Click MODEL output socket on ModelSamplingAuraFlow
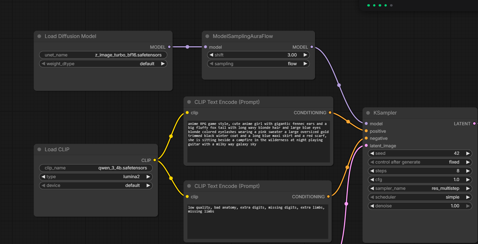This screenshot has height=244, width=478. [x=312, y=47]
